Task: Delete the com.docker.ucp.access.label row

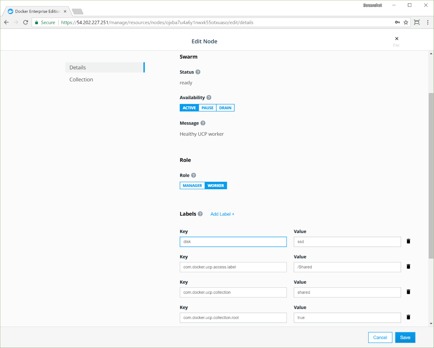Action: point(408,267)
